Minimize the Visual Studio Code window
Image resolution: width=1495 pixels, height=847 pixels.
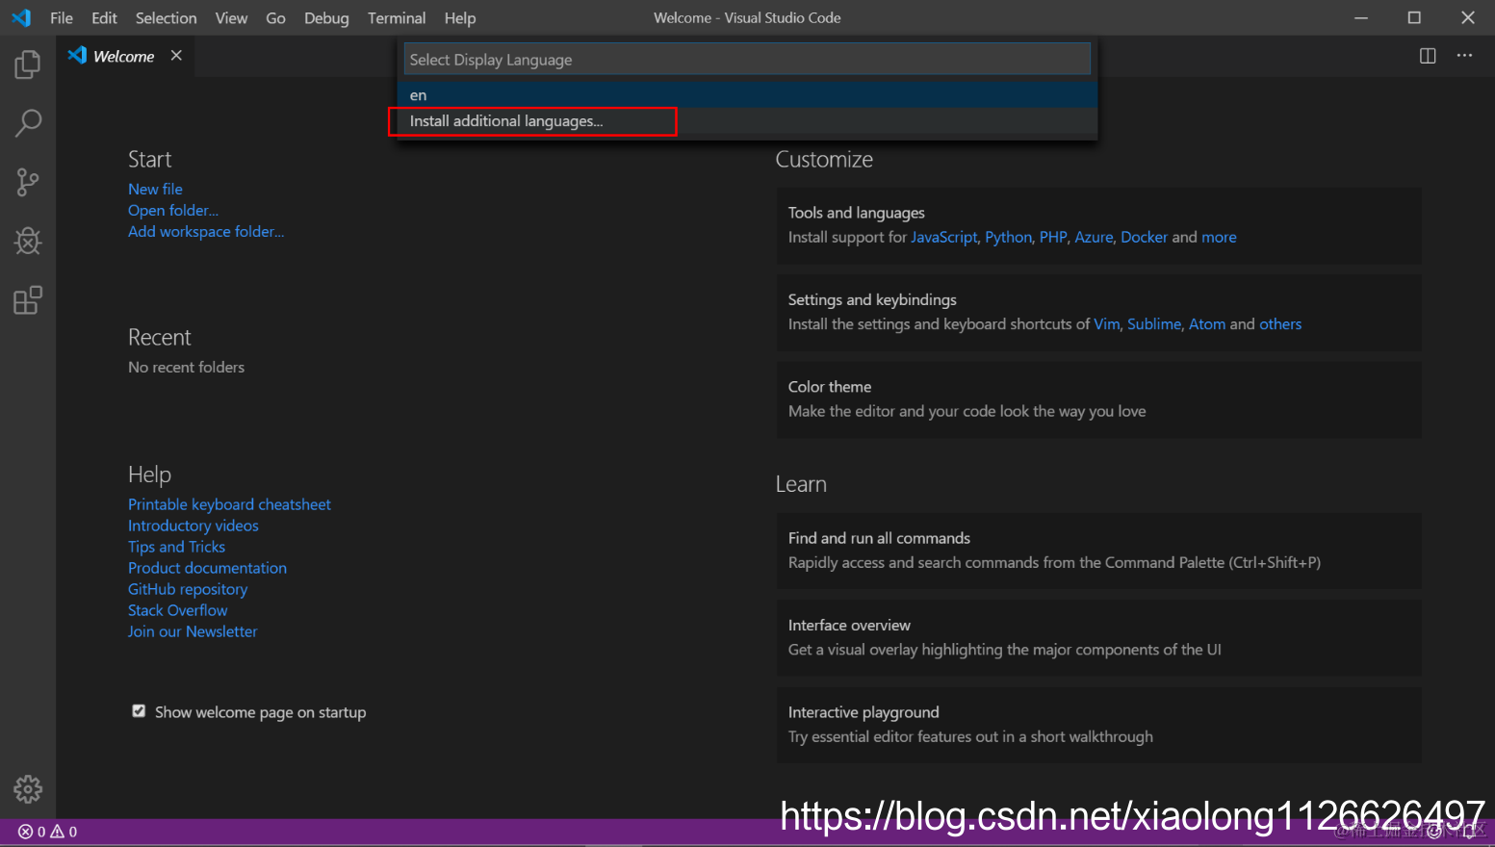pyautogui.click(x=1361, y=17)
